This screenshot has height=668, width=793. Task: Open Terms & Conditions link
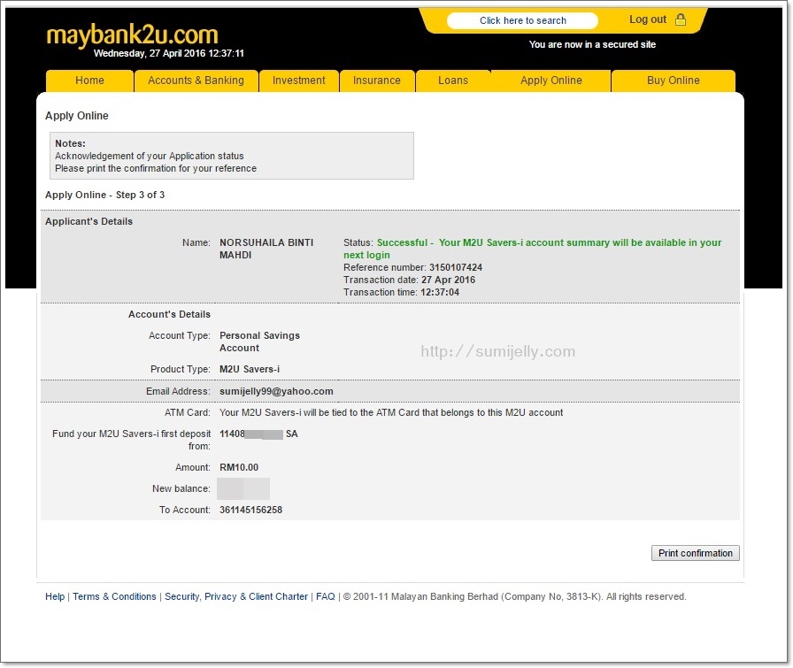[x=114, y=596]
